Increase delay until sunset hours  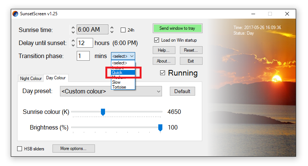(x=73, y=41)
